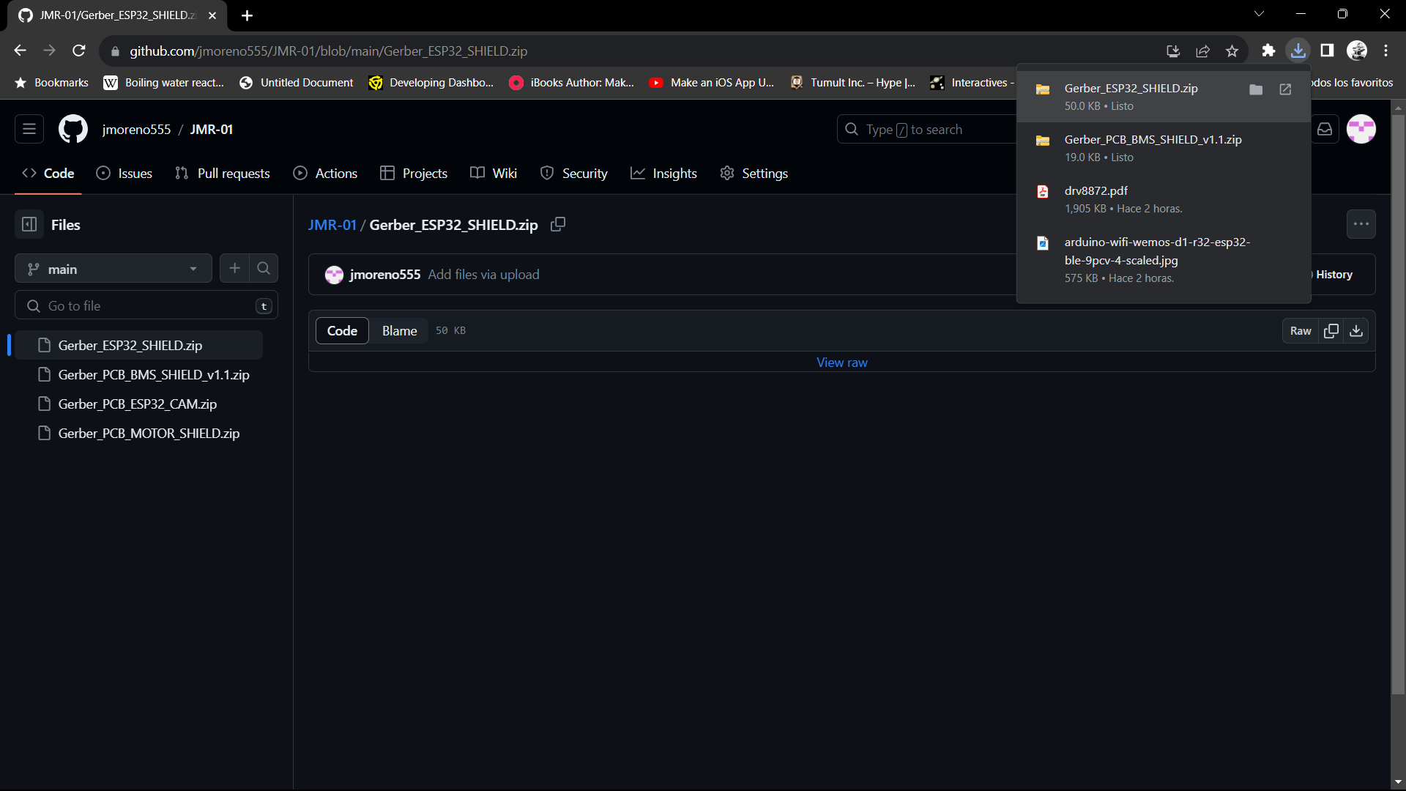The width and height of the screenshot is (1406, 791).
Task: Open Chrome tab search chevron
Action: [1259, 14]
